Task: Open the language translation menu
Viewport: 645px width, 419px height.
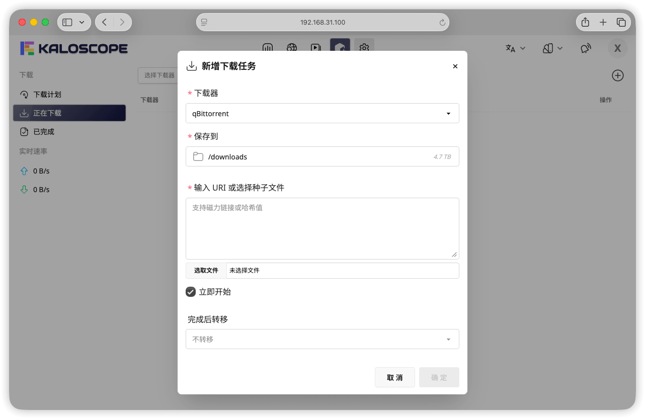Action: coord(515,48)
